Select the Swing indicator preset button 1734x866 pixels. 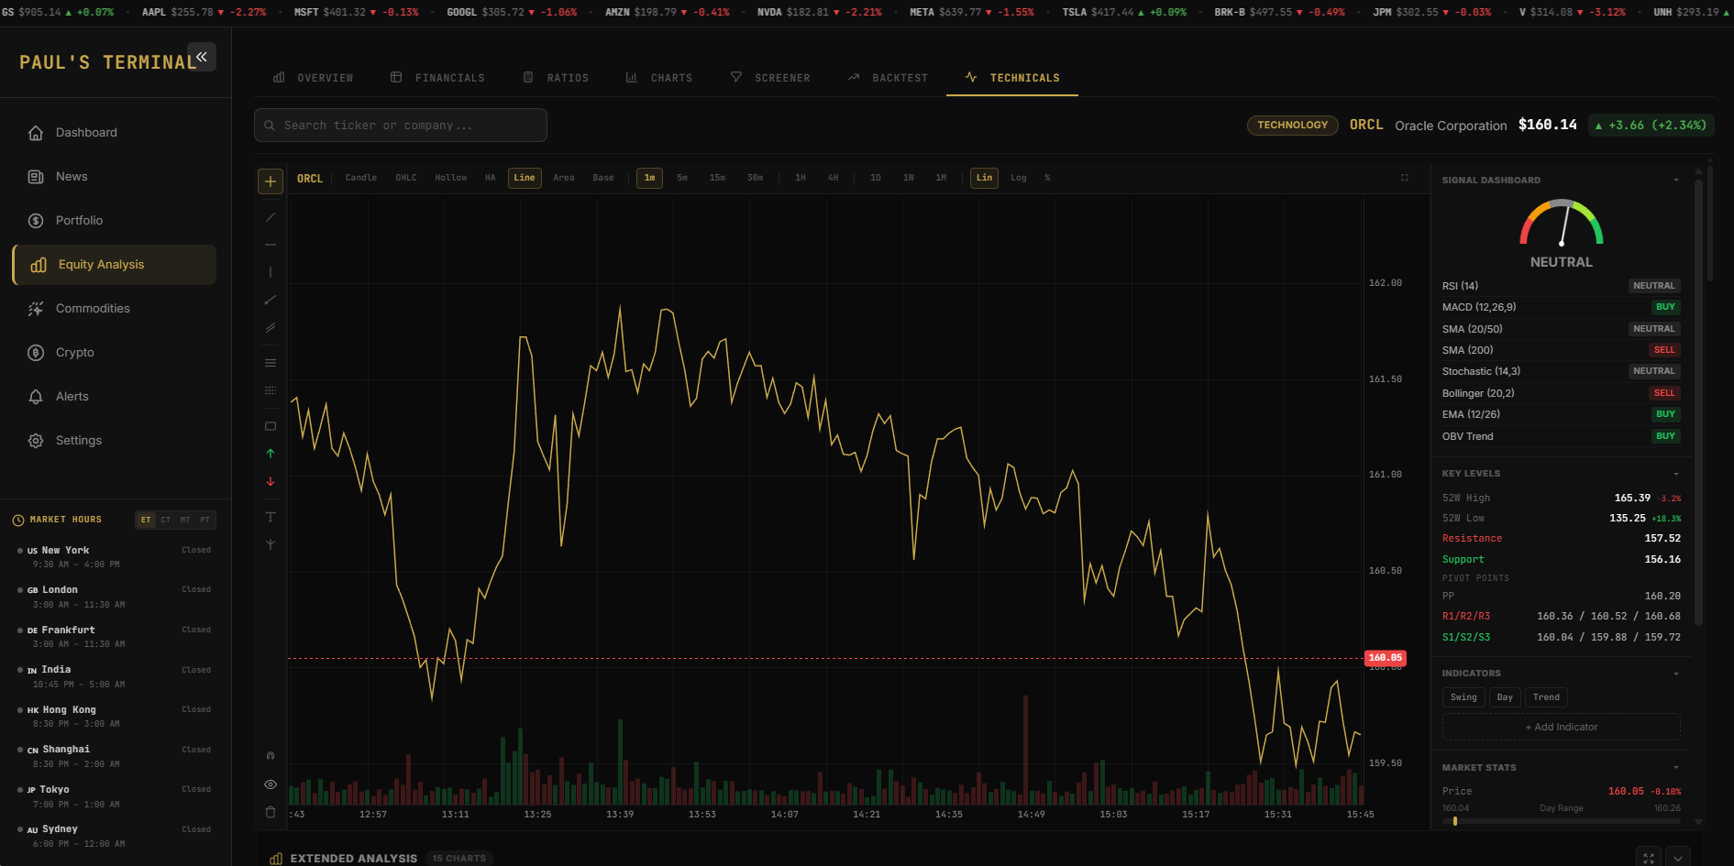(1463, 697)
